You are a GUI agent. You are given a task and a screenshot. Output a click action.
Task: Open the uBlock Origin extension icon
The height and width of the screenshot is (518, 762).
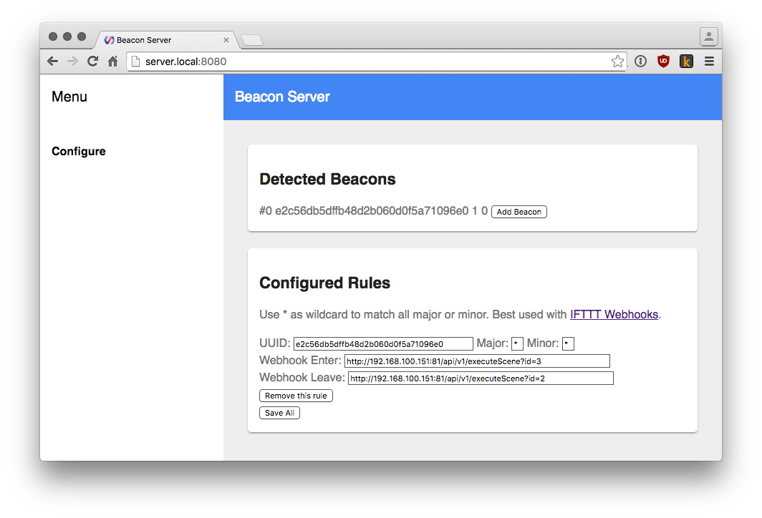[x=663, y=61]
